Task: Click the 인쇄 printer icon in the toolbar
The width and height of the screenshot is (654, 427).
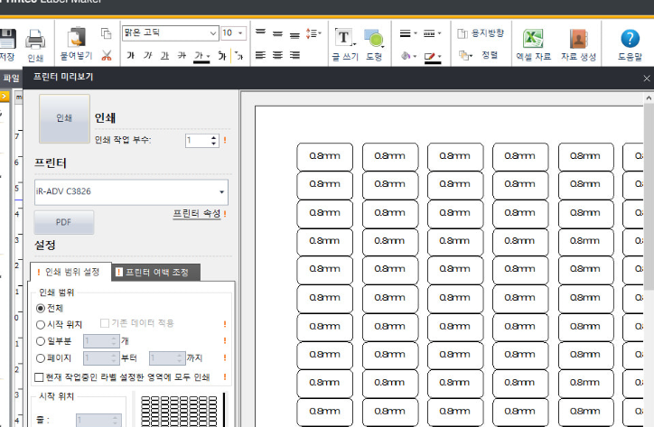Action: [x=35, y=40]
